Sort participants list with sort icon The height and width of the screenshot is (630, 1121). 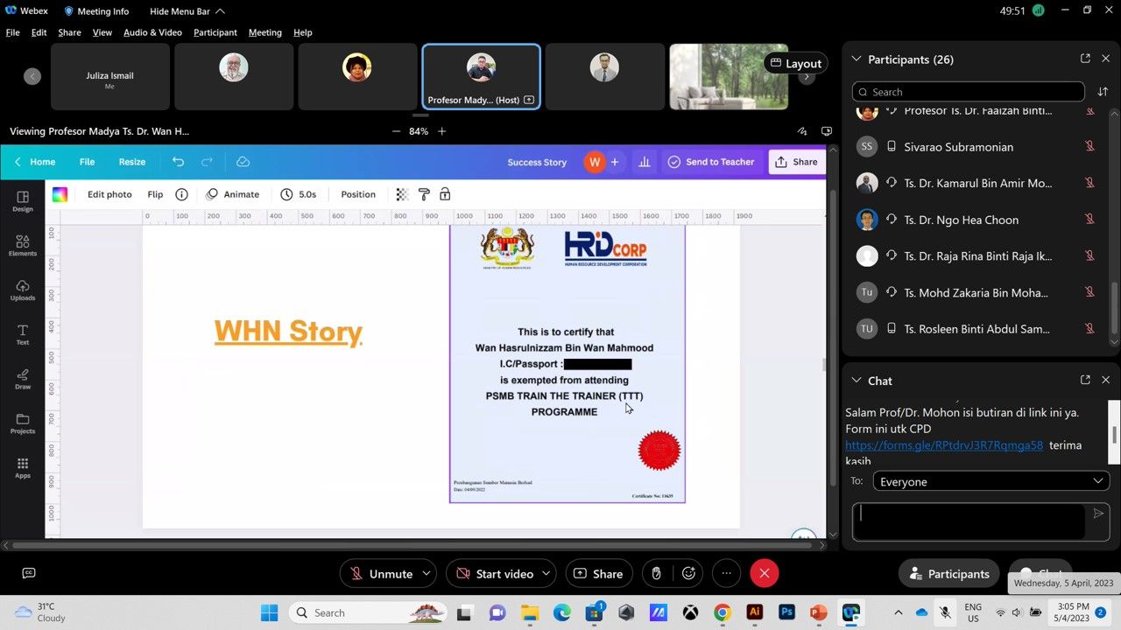point(1103,92)
